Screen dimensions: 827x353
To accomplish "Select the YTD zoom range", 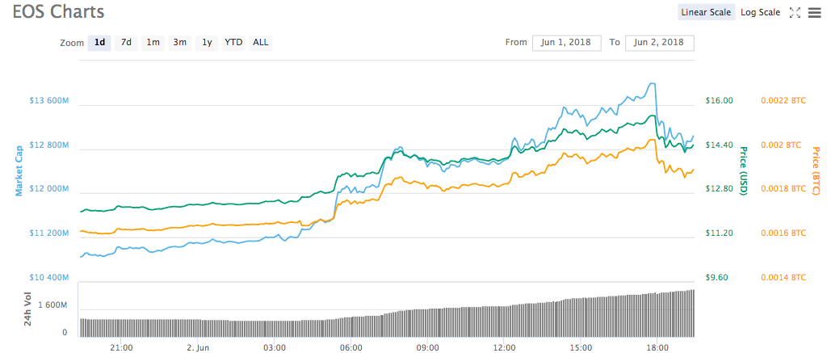I will [x=233, y=43].
